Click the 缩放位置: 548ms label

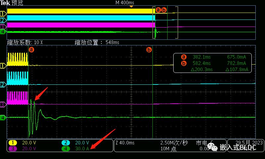tap(97, 42)
